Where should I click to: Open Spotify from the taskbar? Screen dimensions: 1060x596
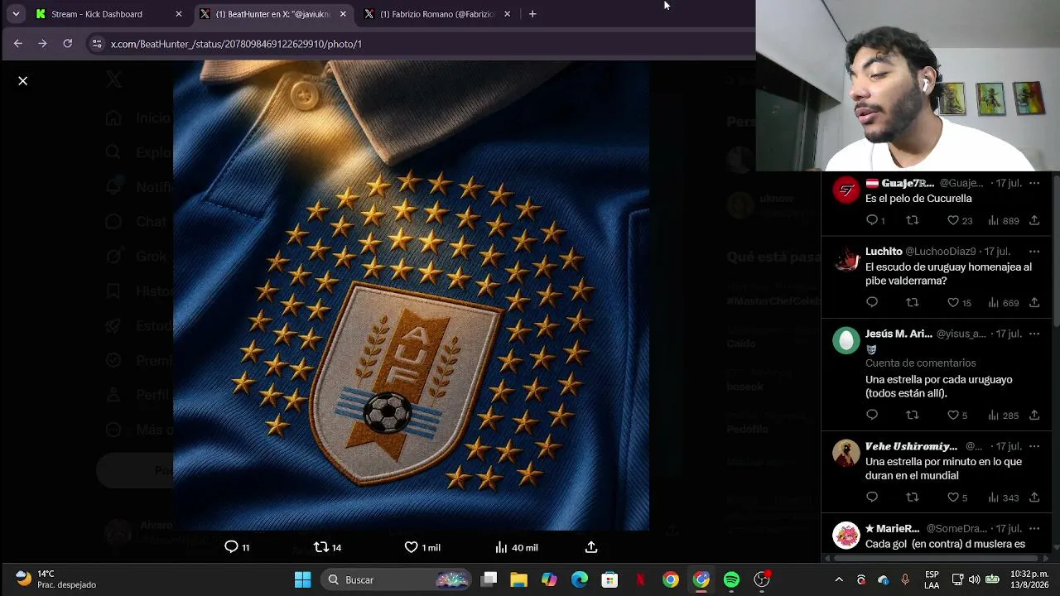click(x=731, y=579)
